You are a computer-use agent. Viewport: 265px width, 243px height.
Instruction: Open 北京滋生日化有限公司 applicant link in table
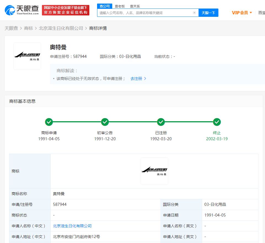coord(72,226)
